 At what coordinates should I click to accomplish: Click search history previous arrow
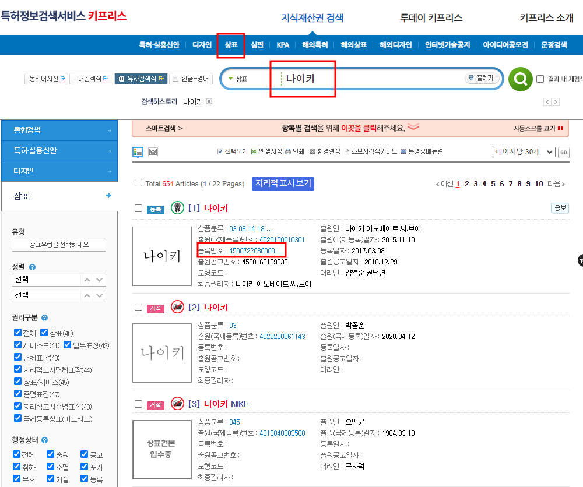point(547,102)
